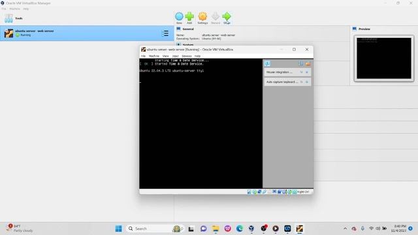
Task: Open File Explorer from taskbar
Action: tap(216, 228)
